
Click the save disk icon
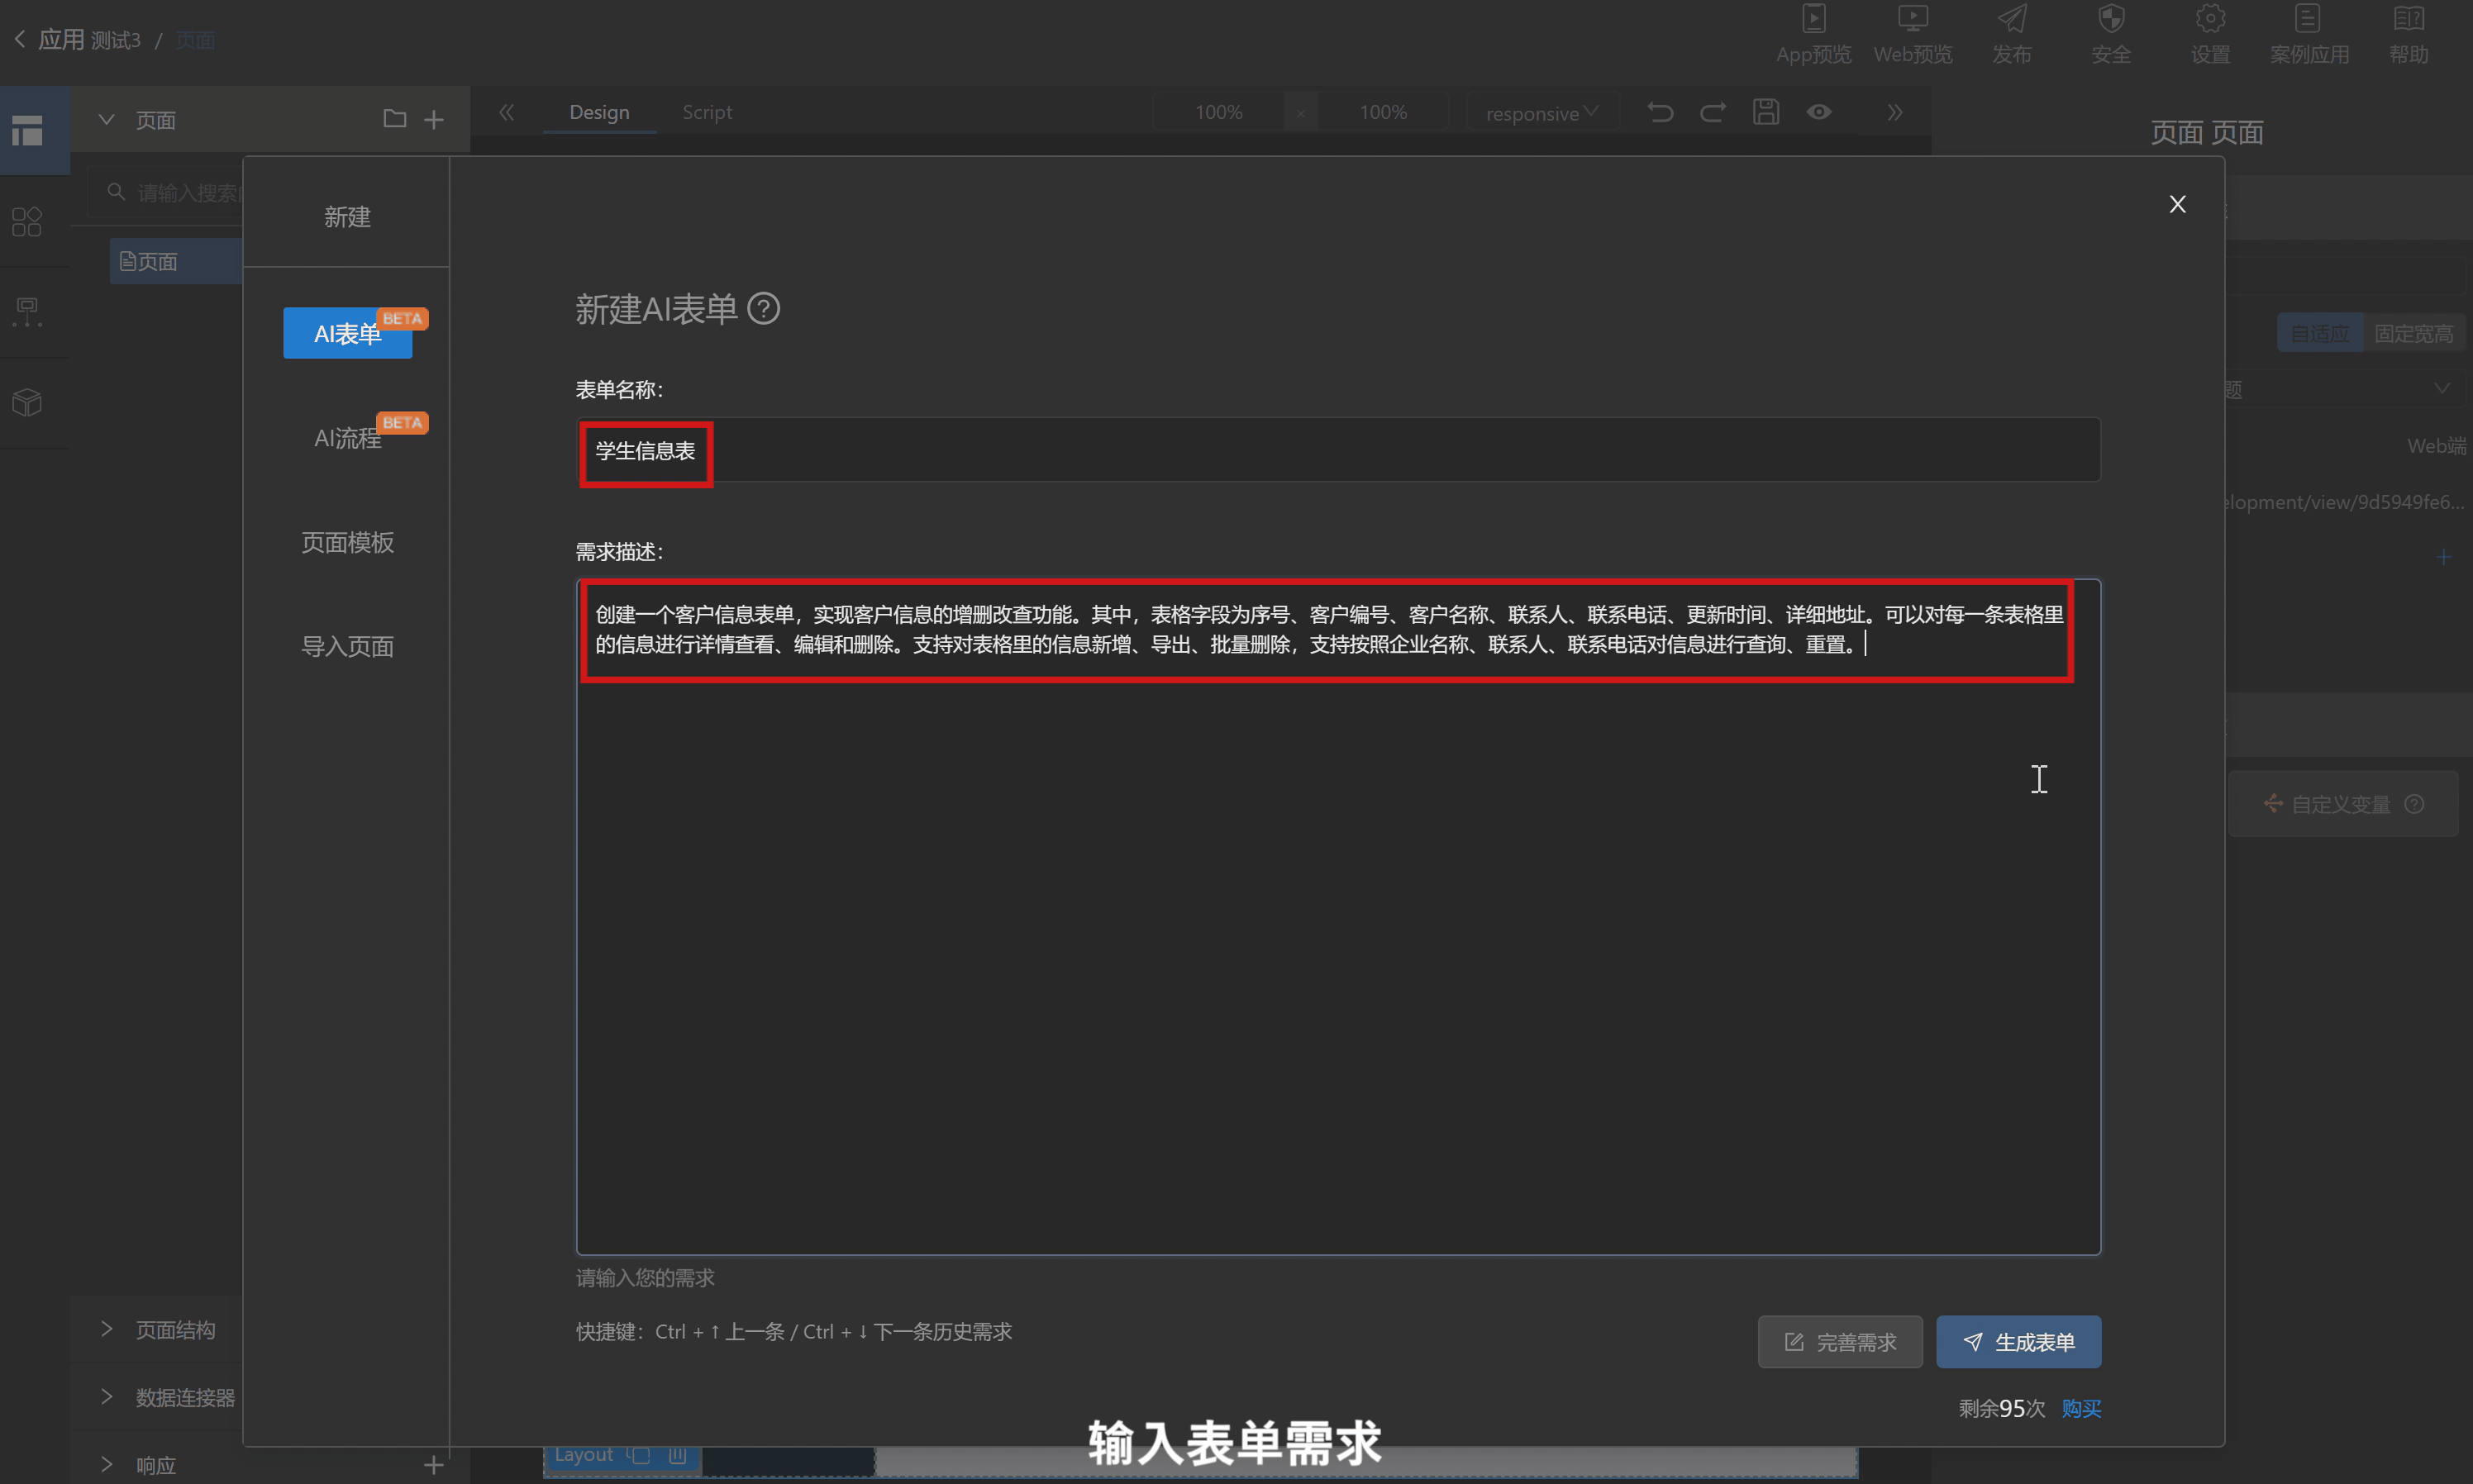pos(1766,112)
